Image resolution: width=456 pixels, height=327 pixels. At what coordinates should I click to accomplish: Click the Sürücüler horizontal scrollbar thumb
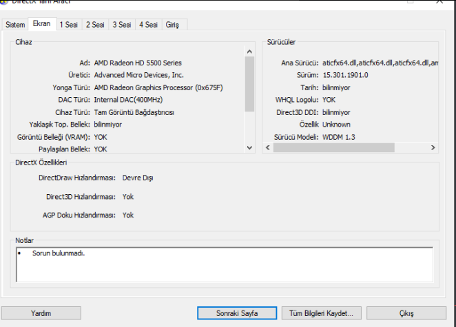tap(334, 147)
